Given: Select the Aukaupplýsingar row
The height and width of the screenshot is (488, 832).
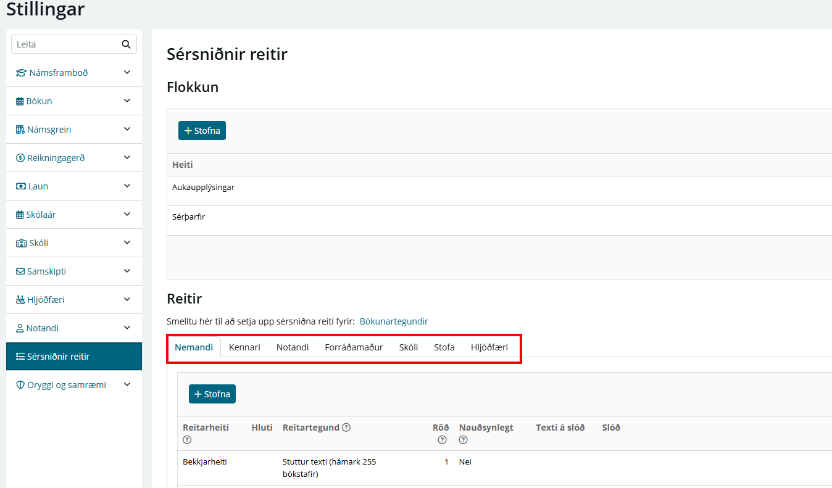Looking at the screenshot, I should click(x=499, y=191).
